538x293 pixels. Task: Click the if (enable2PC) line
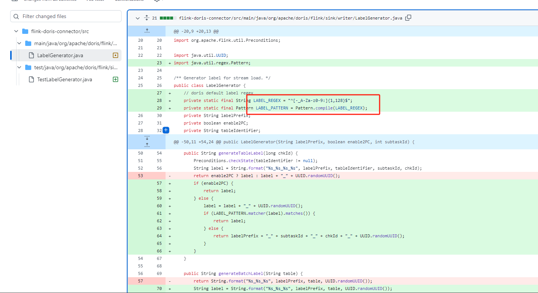214,183
